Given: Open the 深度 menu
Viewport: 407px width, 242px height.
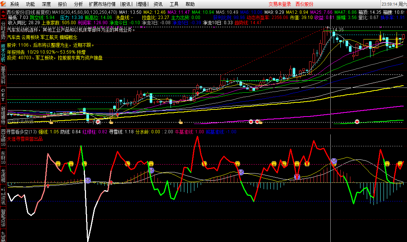Looking at the screenshot, I should (x=47, y=4).
